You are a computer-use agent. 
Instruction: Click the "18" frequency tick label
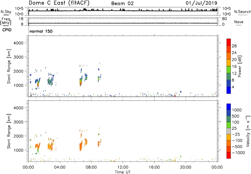point(21,19)
